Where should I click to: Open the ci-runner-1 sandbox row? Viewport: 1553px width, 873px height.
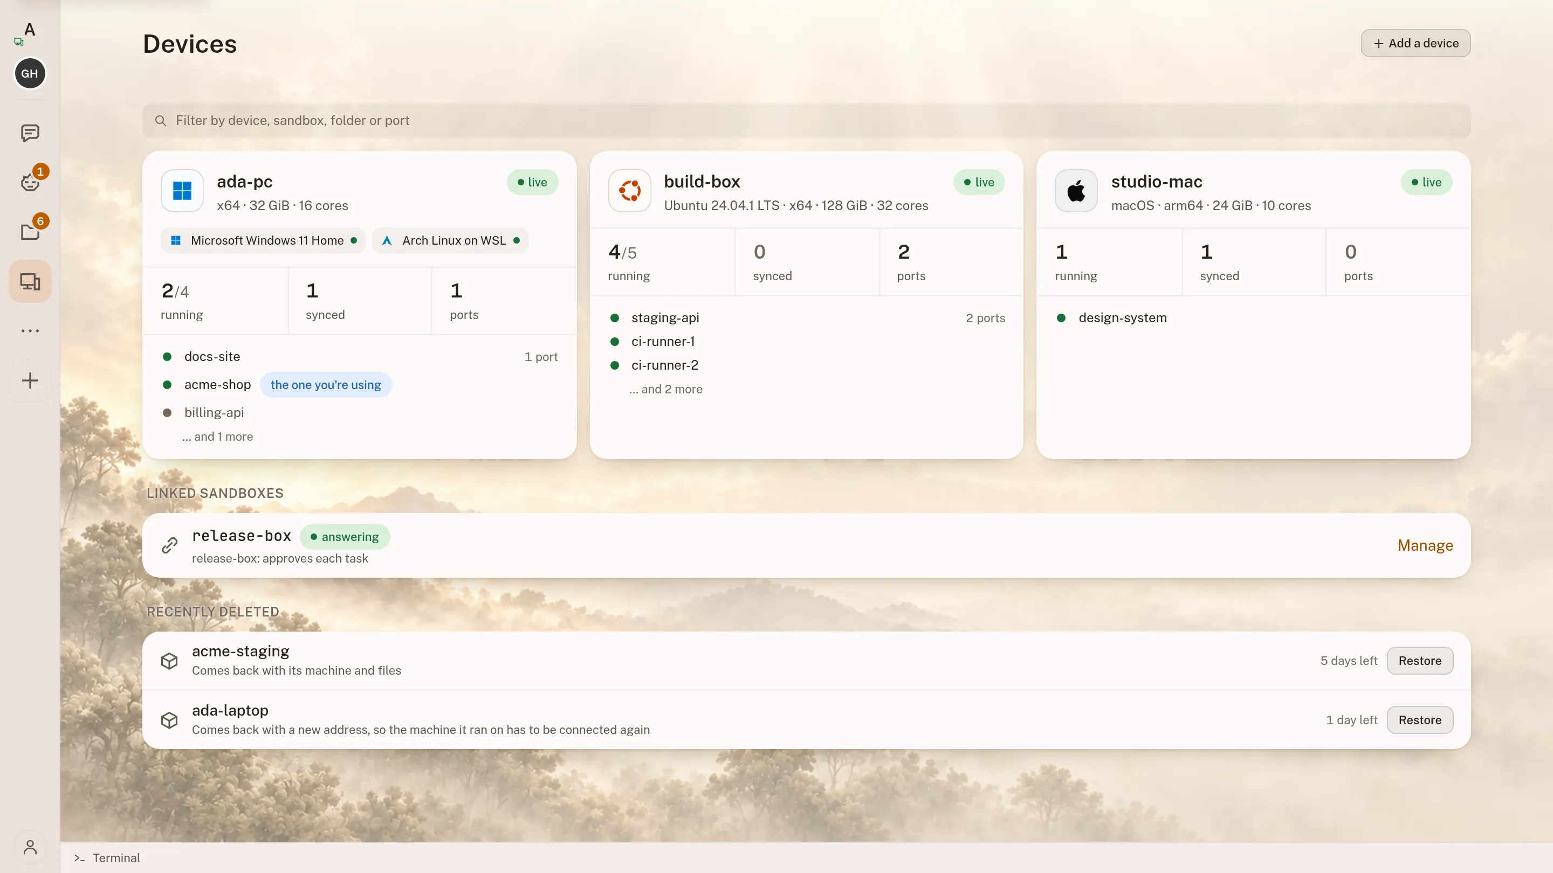click(807, 342)
